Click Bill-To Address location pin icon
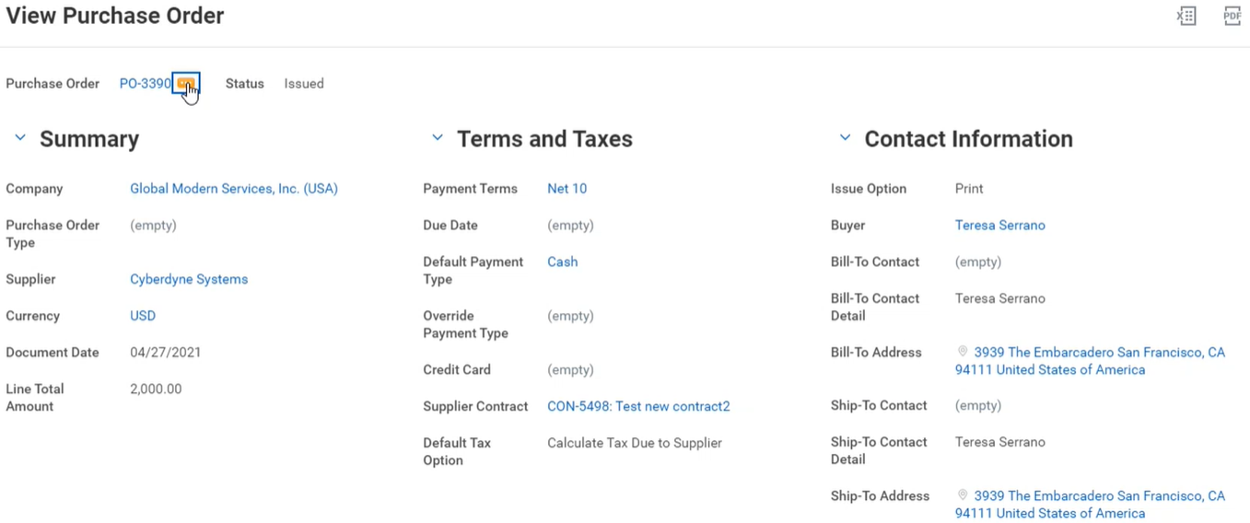This screenshot has width=1250, height=523. [963, 352]
